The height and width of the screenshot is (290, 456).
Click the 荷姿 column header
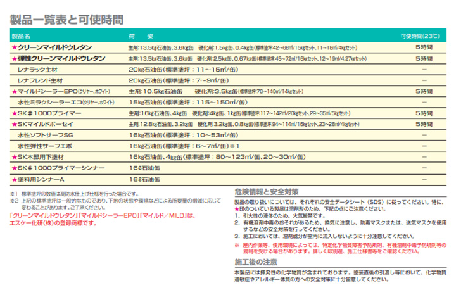pos(141,36)
